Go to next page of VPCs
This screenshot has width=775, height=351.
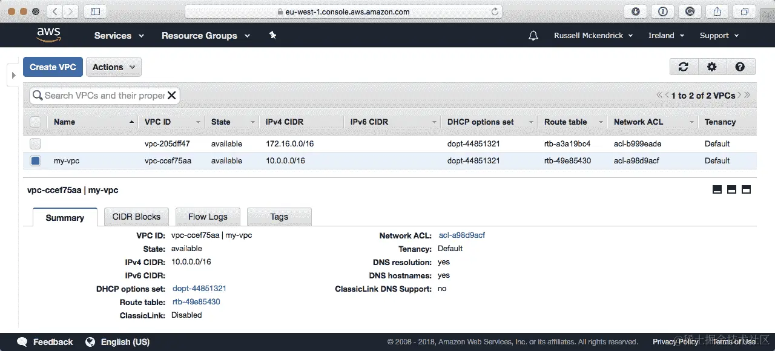[x=739, y=96]
